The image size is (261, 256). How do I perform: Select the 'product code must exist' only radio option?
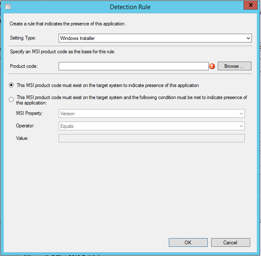pos(11,85)
